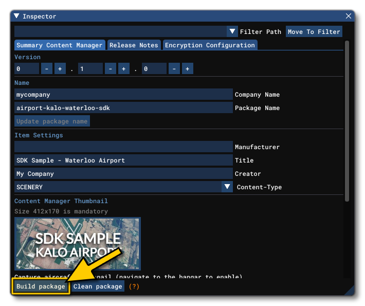Viewport: 365px width, 306px height.
Task: Click the Move To Filter button
Action: coord(314,32)
